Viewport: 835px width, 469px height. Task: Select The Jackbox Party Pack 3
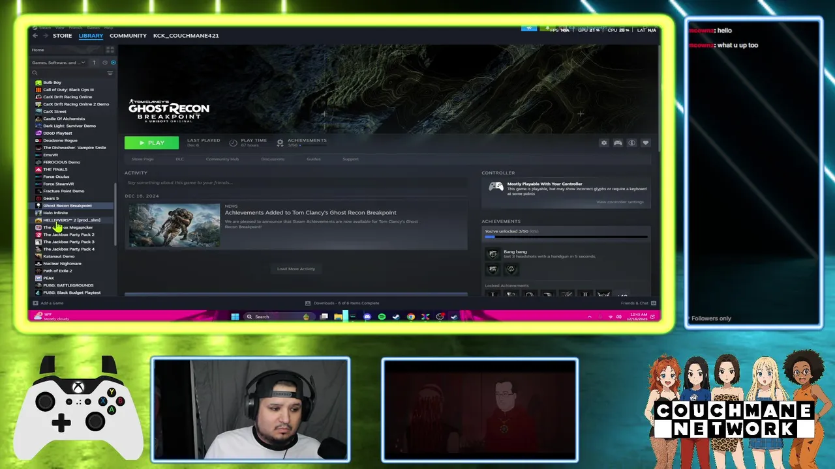[68, 242]
